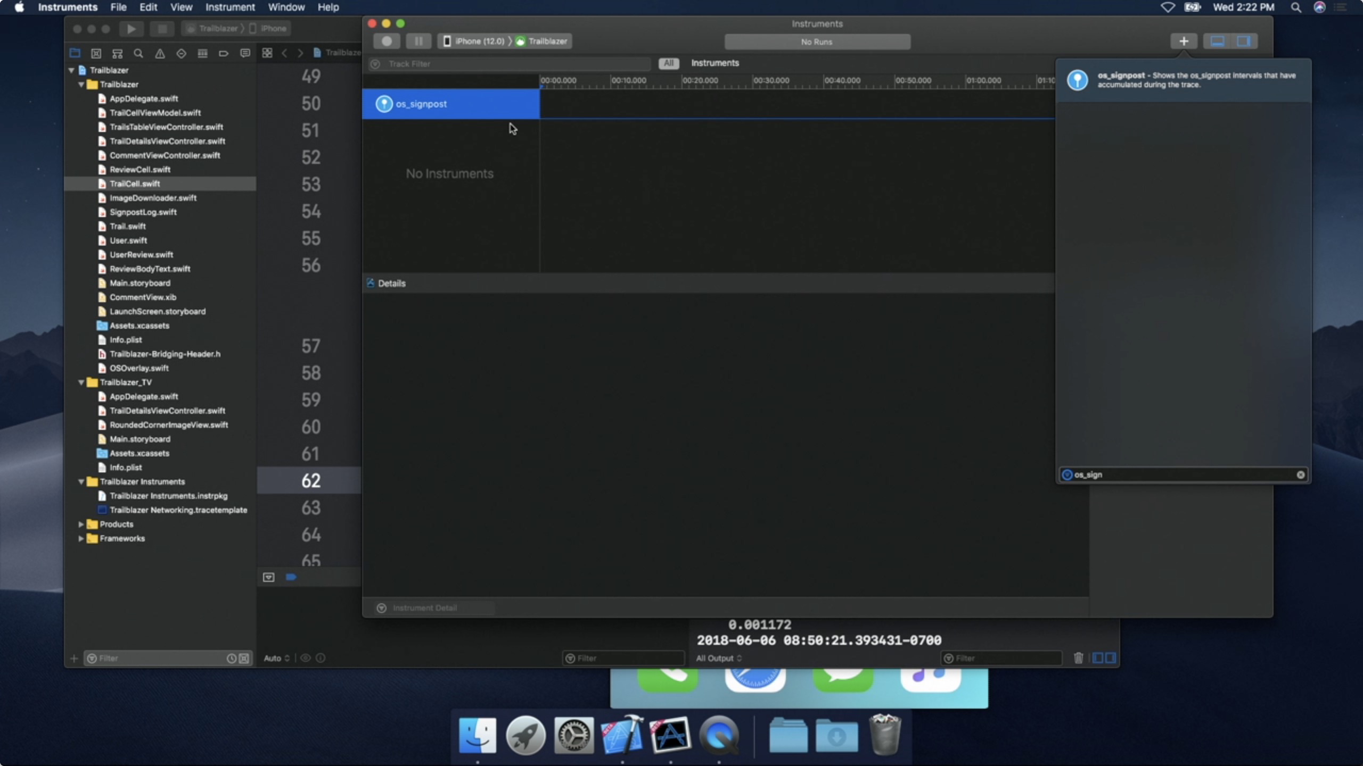Viewport: 1363px width, 766px height.
Task: Click the trash icon in console area
Action: coord(1078,658)
